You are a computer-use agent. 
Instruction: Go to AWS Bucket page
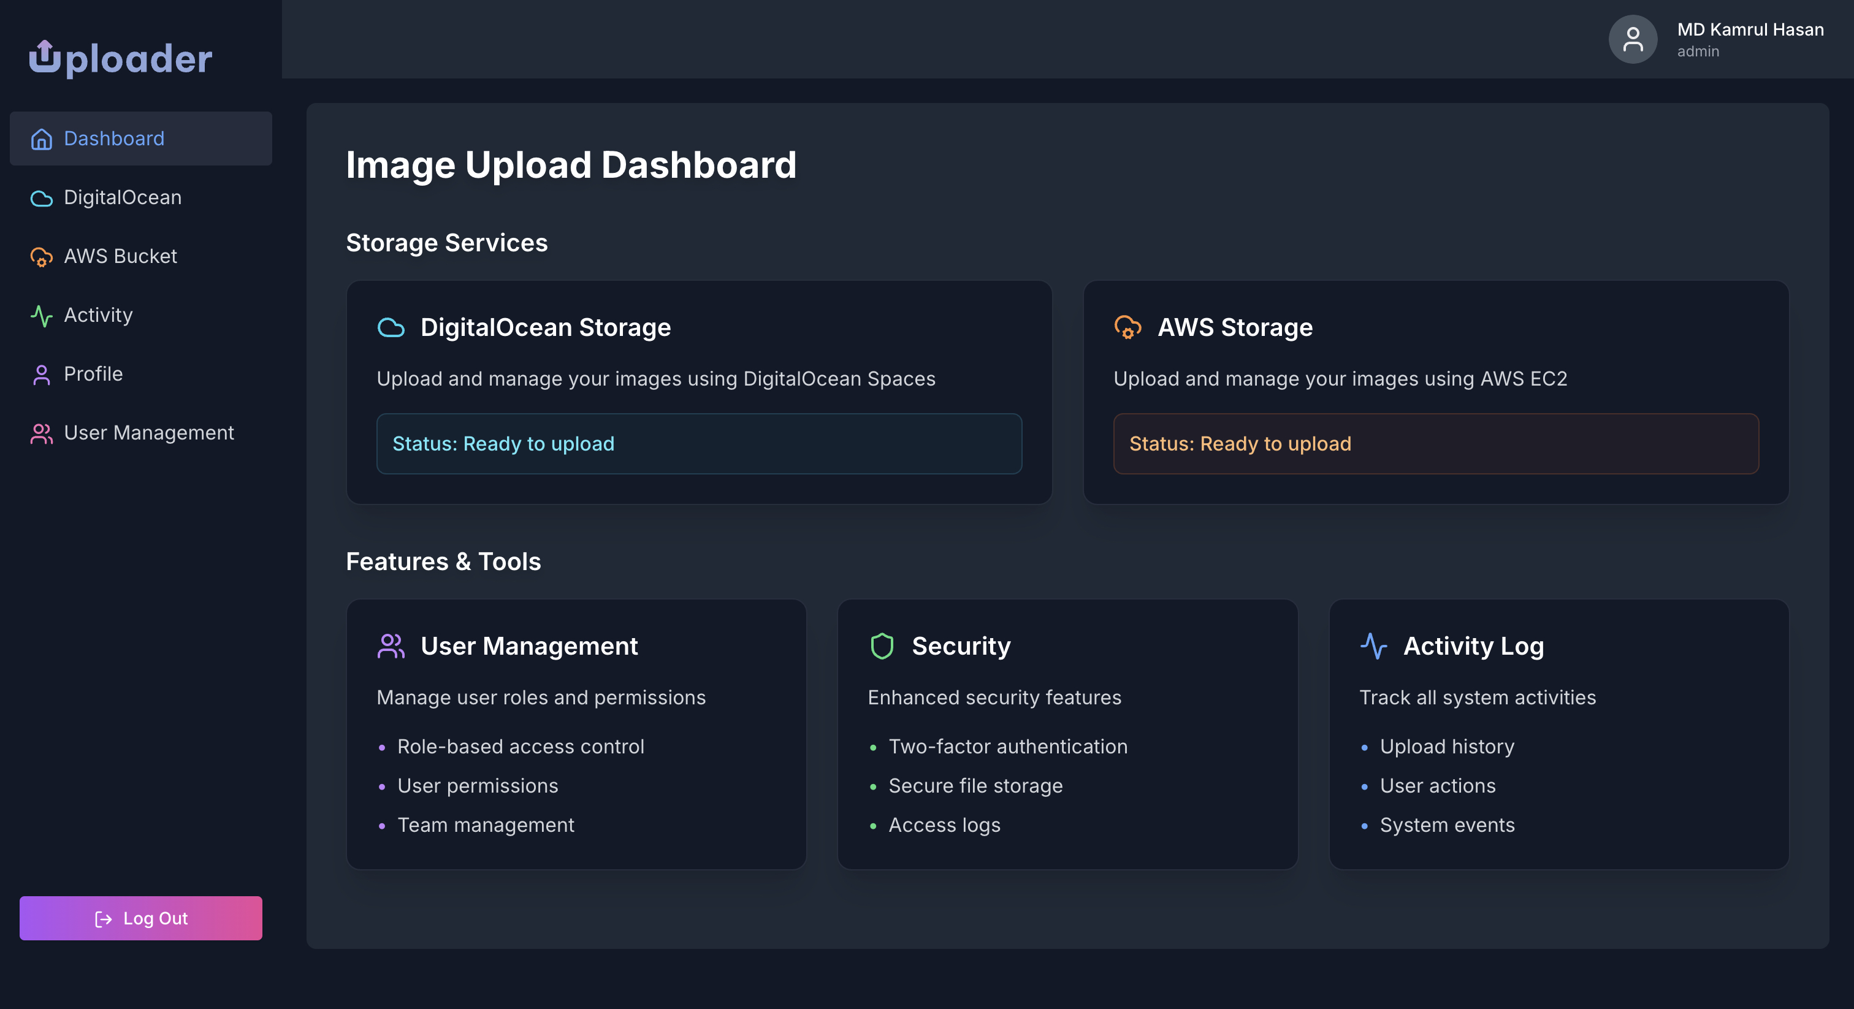point(141,256)
